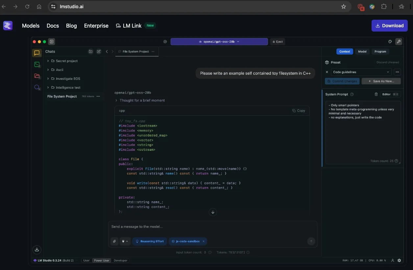Bookmark this page with the star icon
The height and width of the screenshot is (270, 413).
tap(344, 7)
